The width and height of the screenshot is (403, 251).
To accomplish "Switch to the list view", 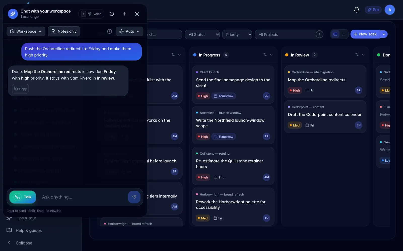I will tap(344, 34).
